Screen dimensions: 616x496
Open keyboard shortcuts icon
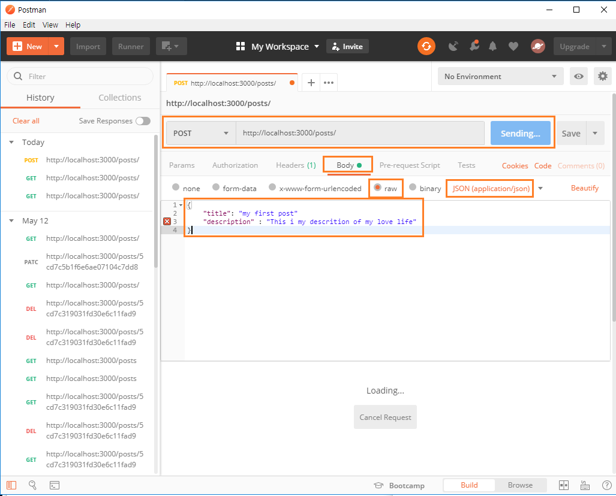tap(585, 485)
